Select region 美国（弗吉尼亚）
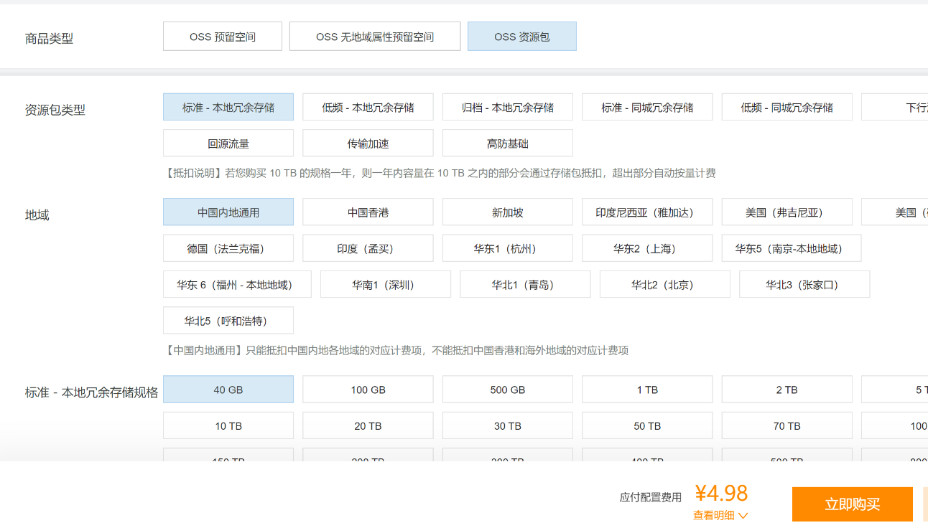 [787, 212]
